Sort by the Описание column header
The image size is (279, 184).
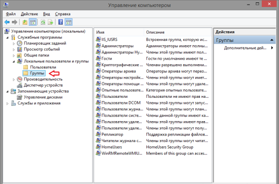(177, 32)
